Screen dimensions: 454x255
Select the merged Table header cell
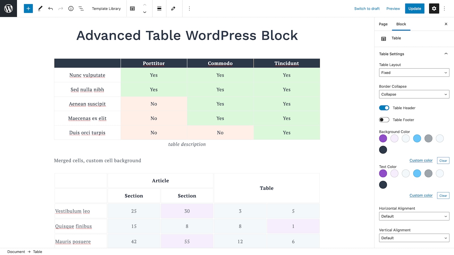(x=267, y=188)
